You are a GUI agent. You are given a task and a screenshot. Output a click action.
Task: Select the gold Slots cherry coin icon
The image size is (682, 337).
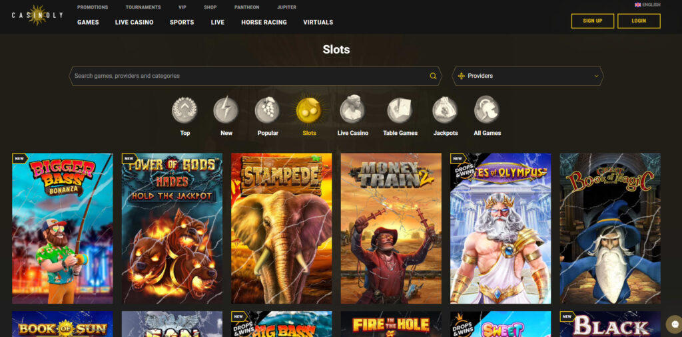[x=309, y=110]
